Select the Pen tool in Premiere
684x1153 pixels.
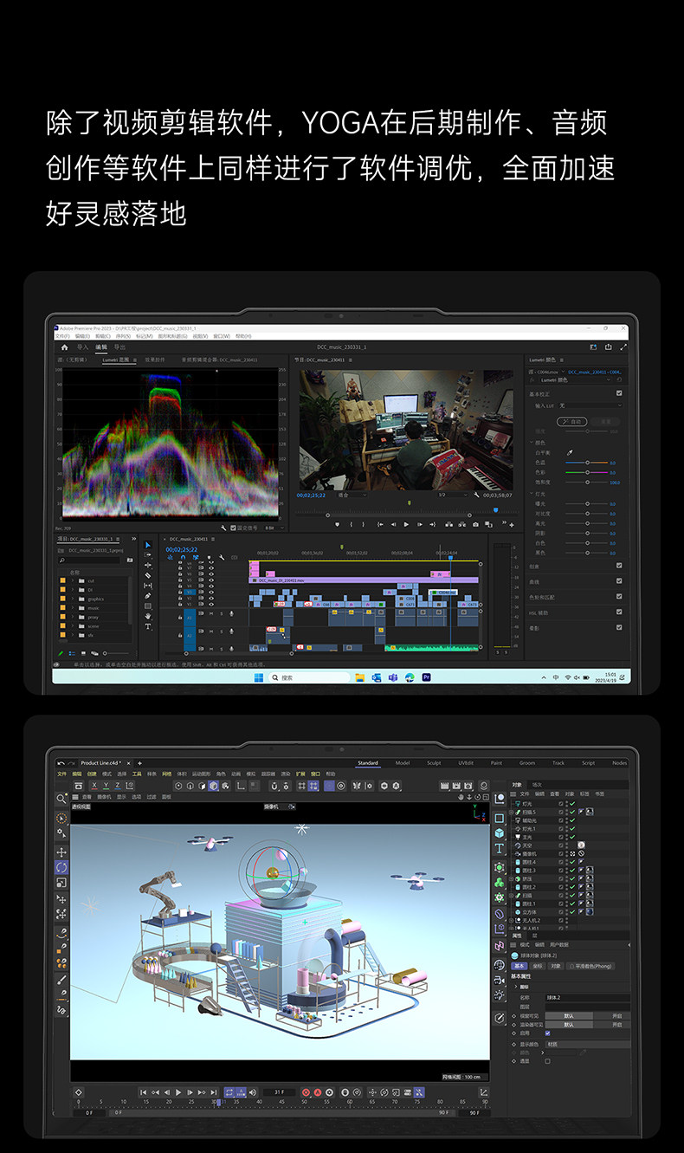tap(148, 596)
